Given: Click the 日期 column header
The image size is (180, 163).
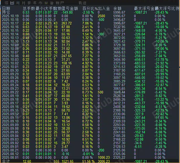Looking at the screenshot, I should click(6, 9).
